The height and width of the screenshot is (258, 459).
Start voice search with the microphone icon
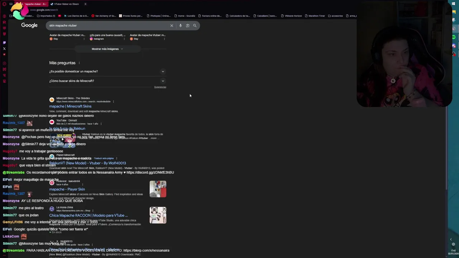point(180,25)
